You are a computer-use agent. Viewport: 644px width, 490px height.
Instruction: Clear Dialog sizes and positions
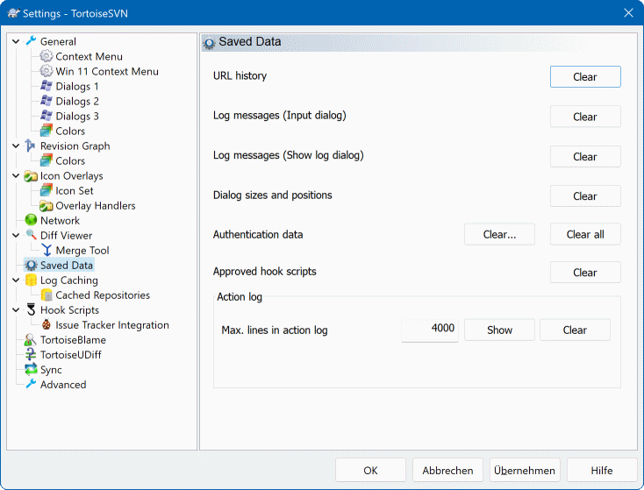[x=585, y=196]
